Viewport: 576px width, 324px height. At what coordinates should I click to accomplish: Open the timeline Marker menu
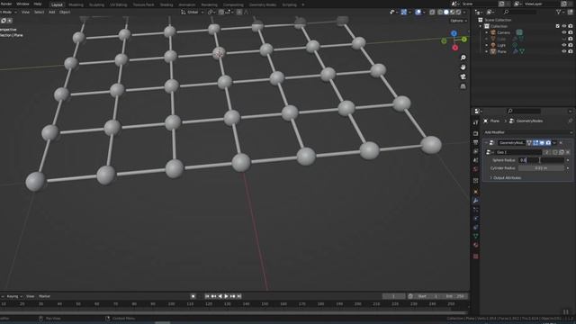[44, 296]
